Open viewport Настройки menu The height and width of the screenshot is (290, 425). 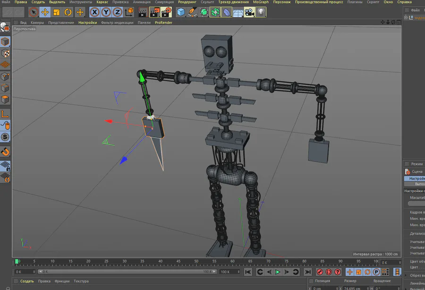click(87, 23)
